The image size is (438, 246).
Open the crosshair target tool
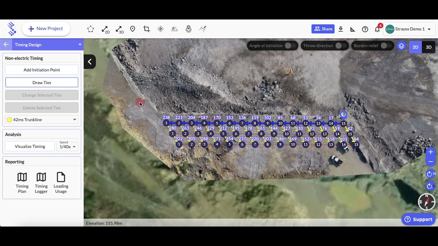coord(160,29)
